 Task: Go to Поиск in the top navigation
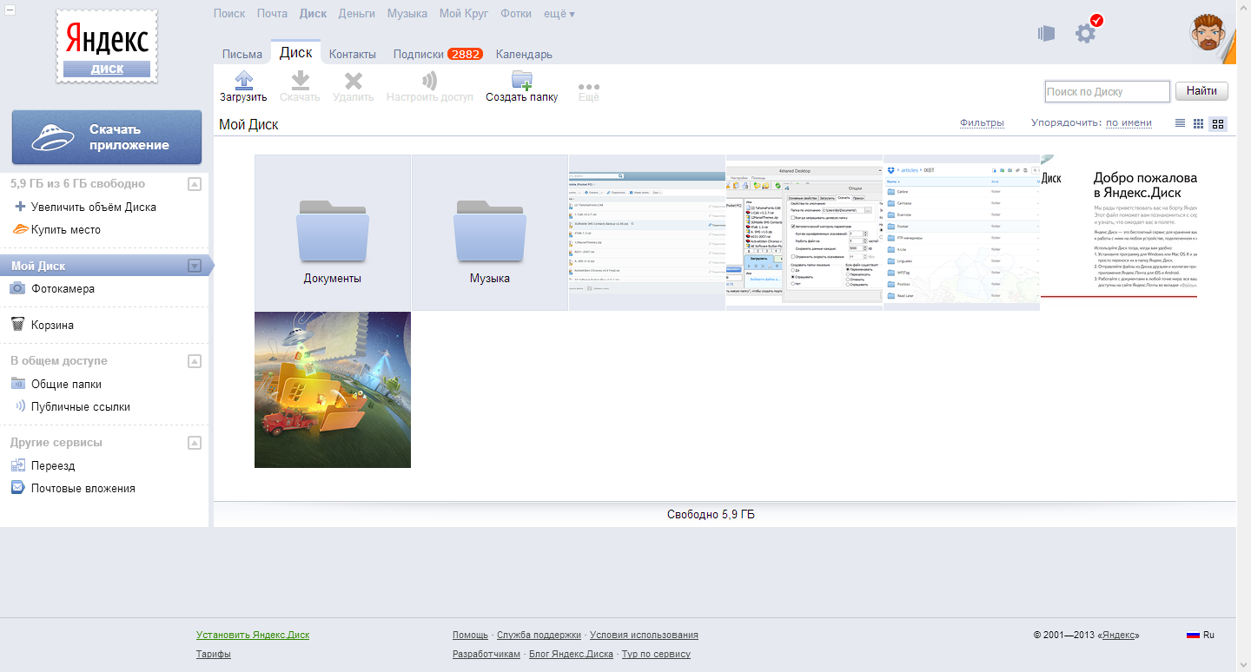(229, 14)
